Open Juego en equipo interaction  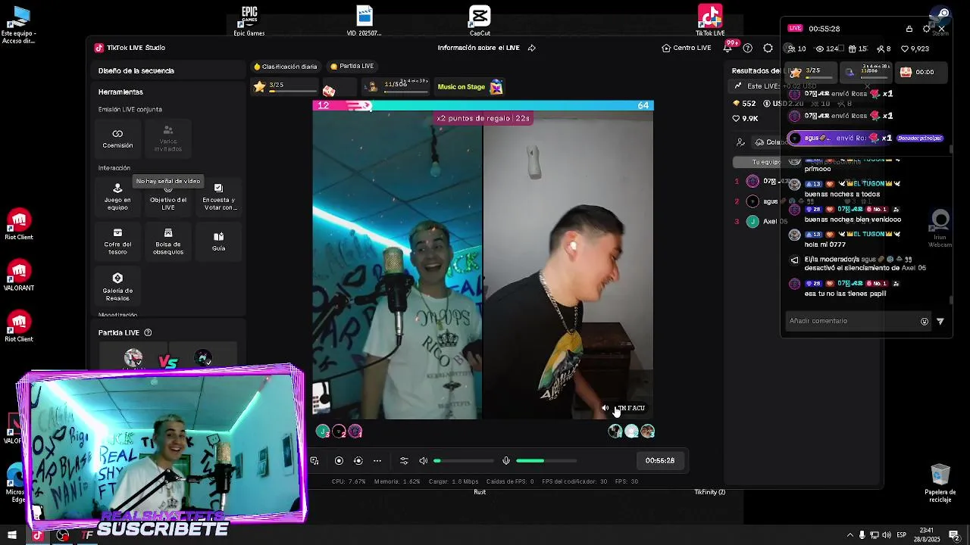117,196
